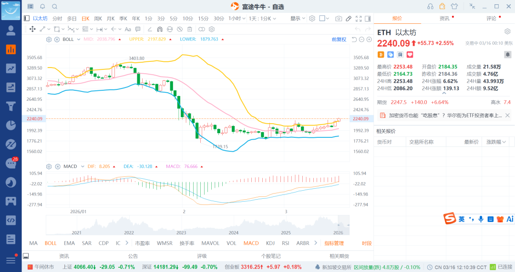
Task: Open 指标管理 indicator management
Action: tap(334, 243)
